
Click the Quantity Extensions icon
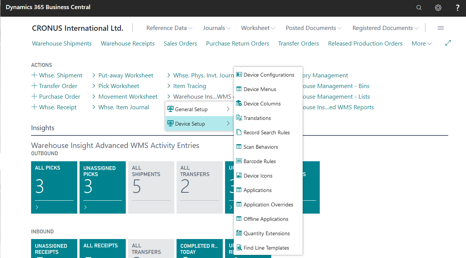pyautogui.click(x=239, y=233)
